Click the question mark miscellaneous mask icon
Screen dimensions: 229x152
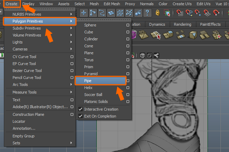click(x=147, y=13)
